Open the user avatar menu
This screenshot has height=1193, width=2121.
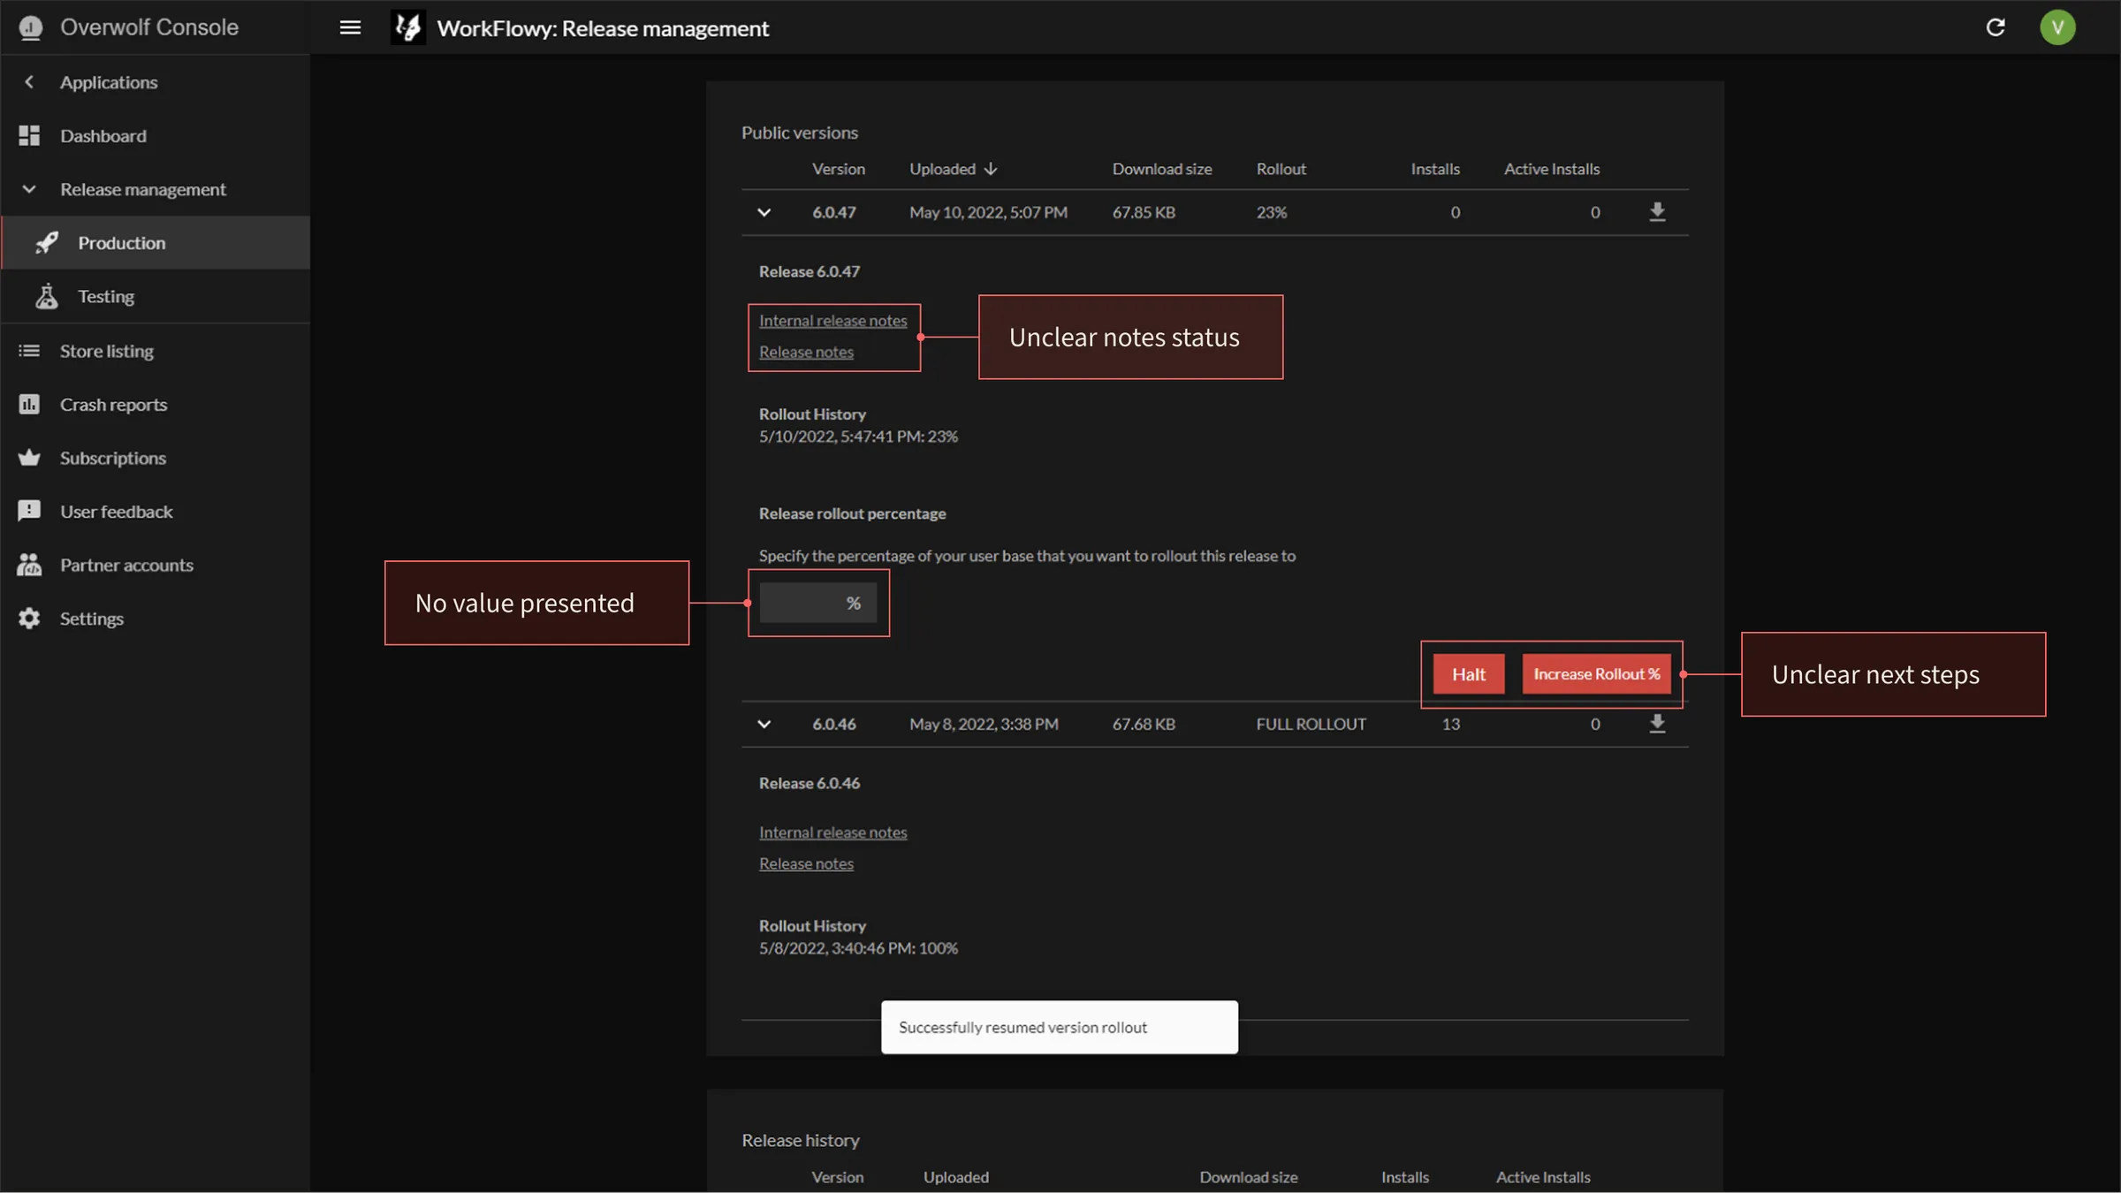(2057, 27)
